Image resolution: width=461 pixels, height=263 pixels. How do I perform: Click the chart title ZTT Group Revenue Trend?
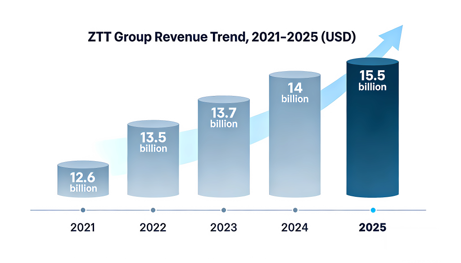(x=221, y=37)
